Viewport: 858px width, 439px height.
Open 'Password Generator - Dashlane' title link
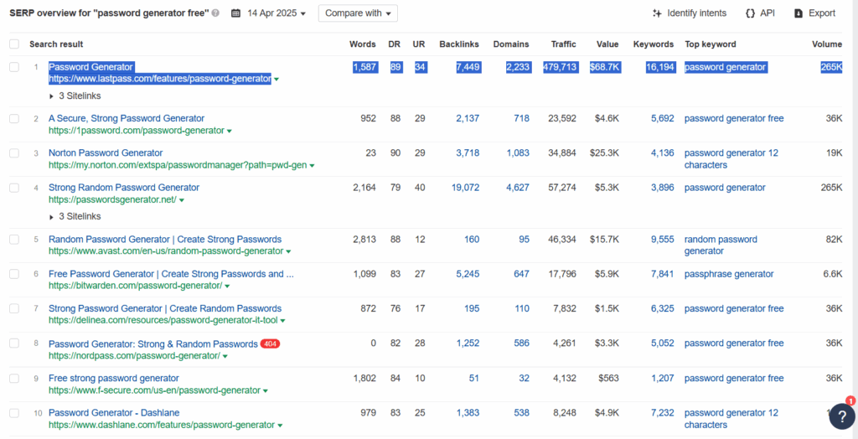pyautogui.click(x=114, y=413)
